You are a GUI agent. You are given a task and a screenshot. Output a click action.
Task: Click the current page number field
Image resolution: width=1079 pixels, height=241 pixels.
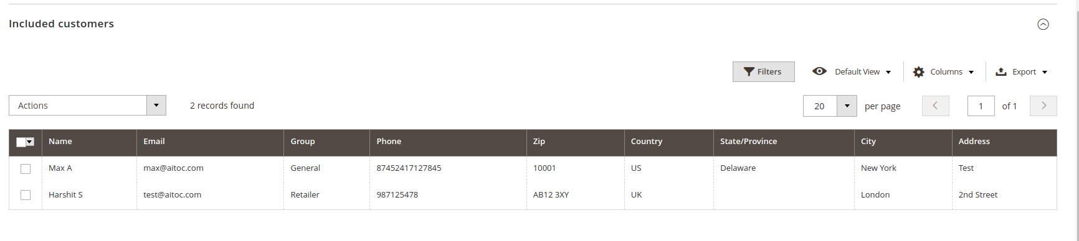(981, 106)
